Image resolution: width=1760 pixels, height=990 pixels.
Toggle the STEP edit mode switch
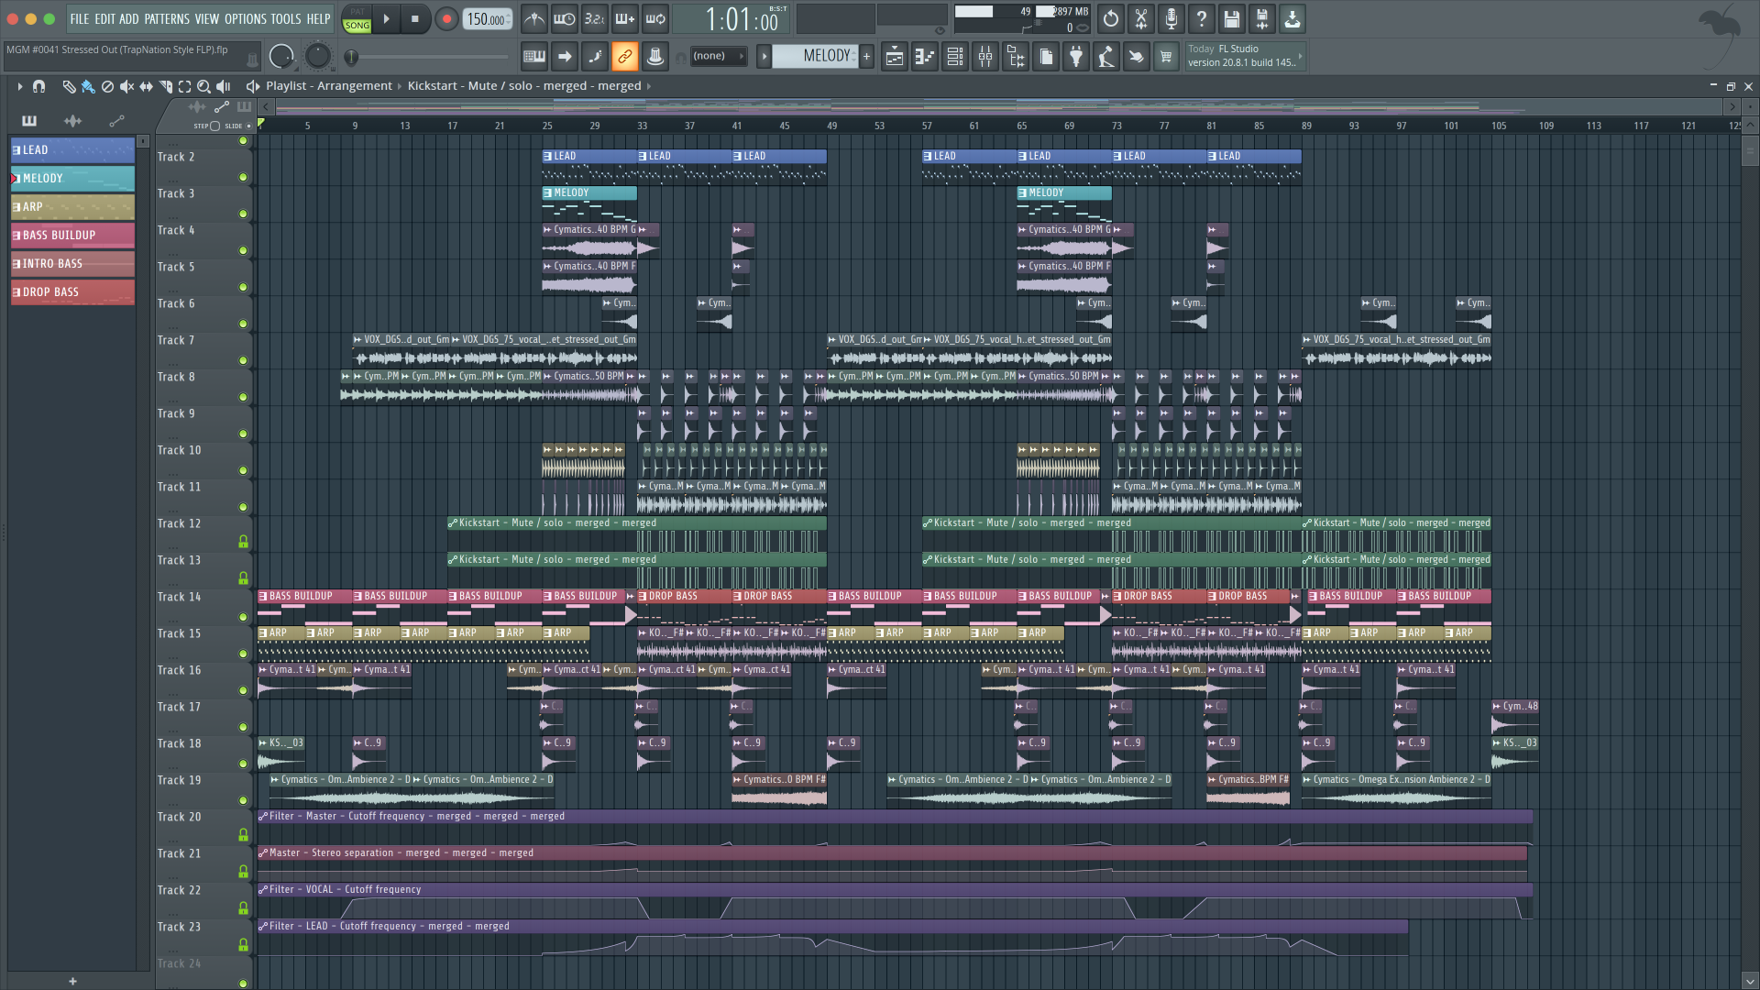214,126
